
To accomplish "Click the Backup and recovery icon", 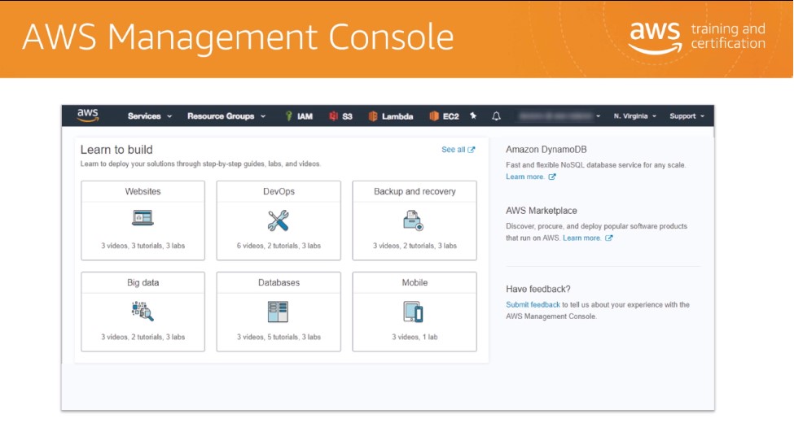I will [x=413, y=221].
